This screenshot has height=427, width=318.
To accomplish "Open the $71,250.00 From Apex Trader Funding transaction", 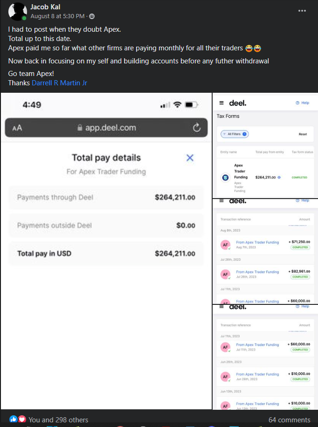I will (265, 245).
